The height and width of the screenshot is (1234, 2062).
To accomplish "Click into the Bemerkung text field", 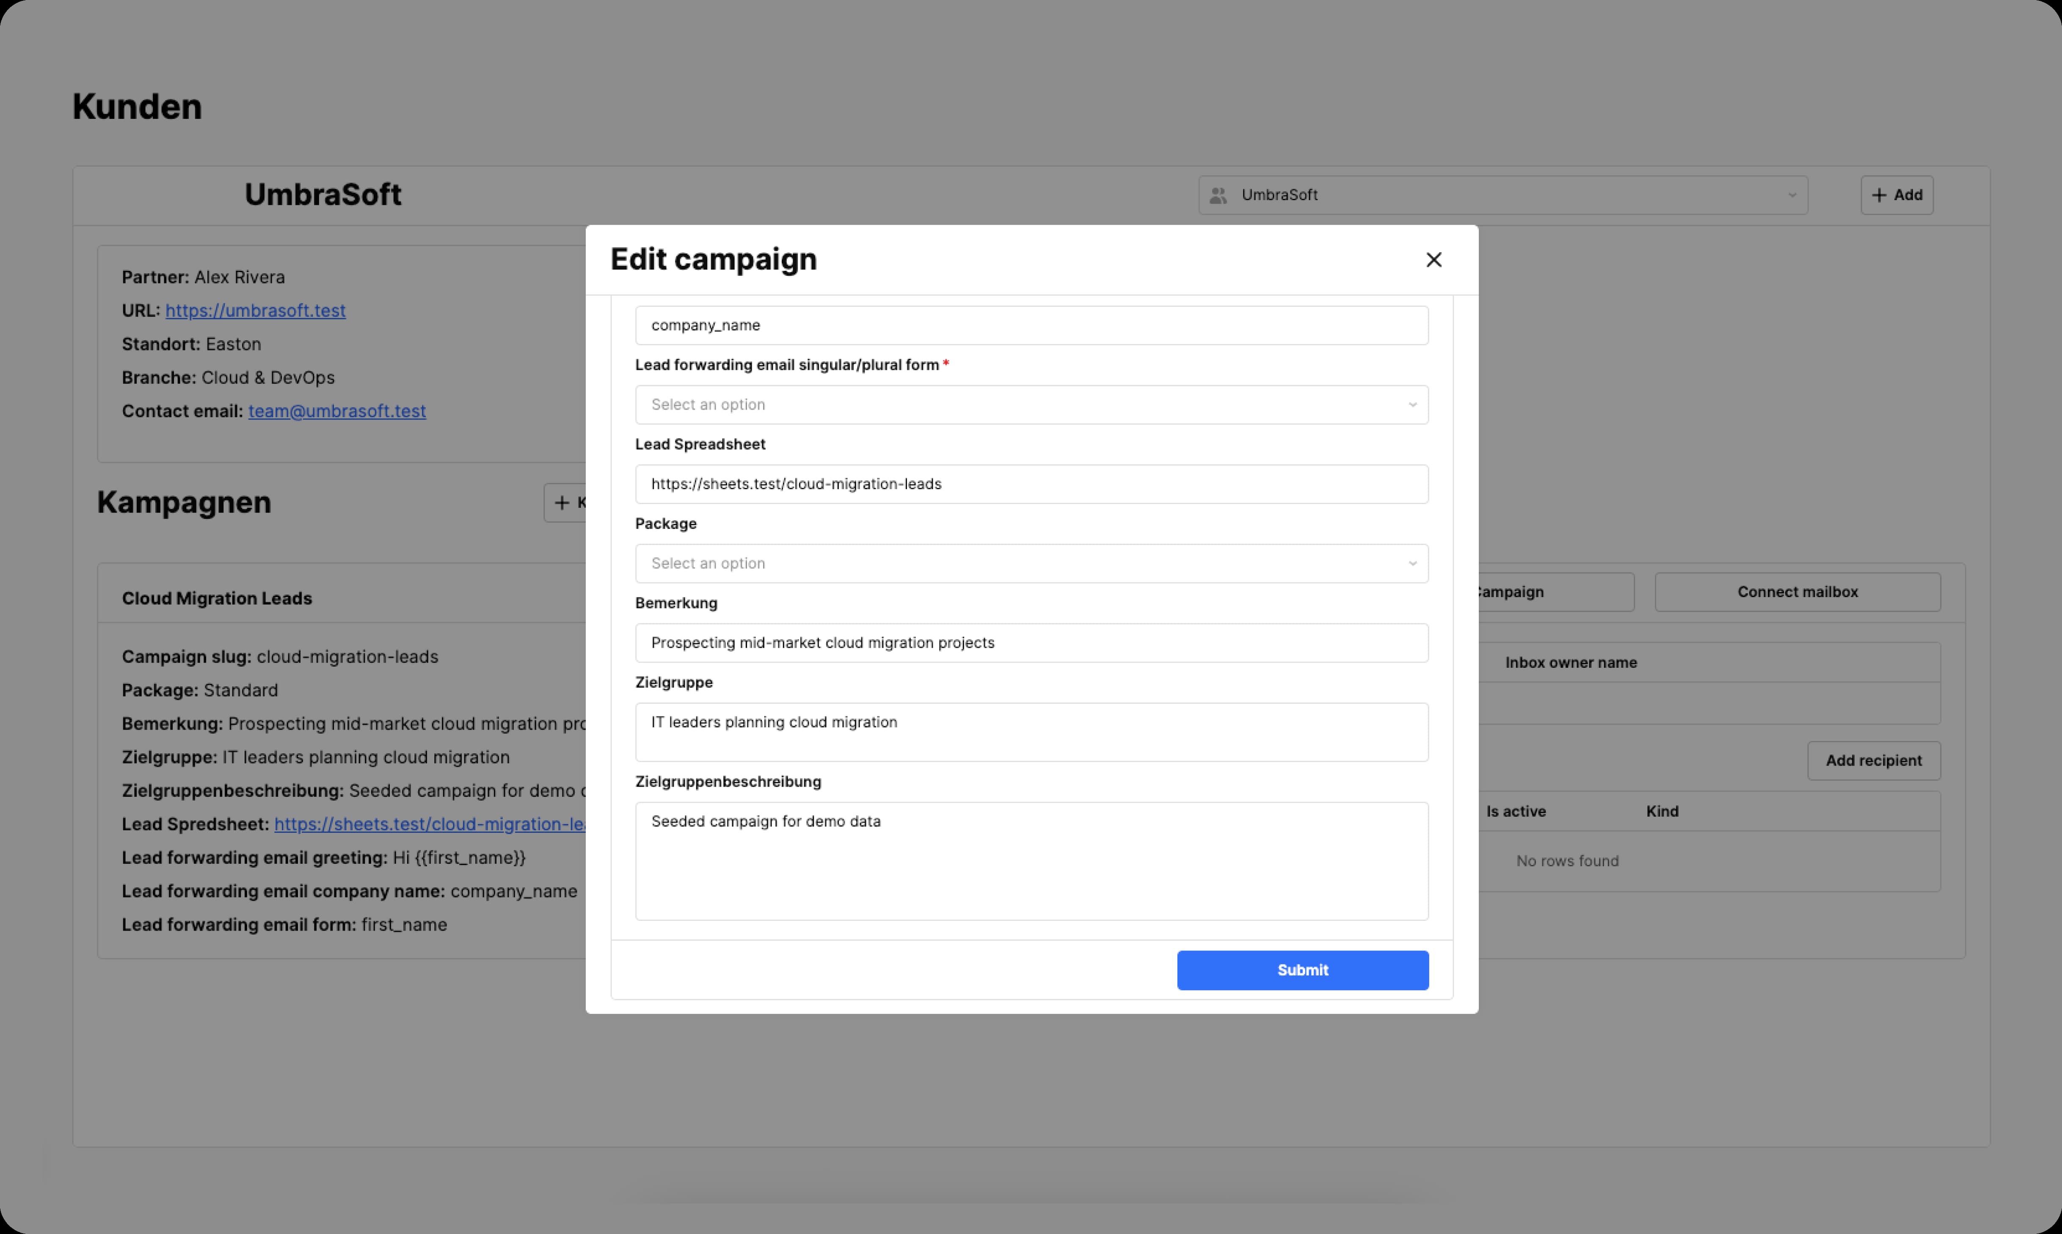I will pos(1031,643).
